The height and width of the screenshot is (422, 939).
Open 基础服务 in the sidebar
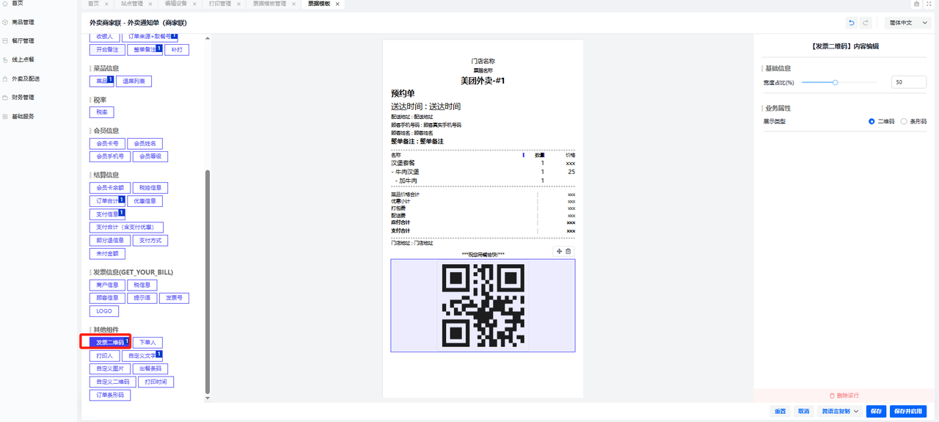coord(23,116)
